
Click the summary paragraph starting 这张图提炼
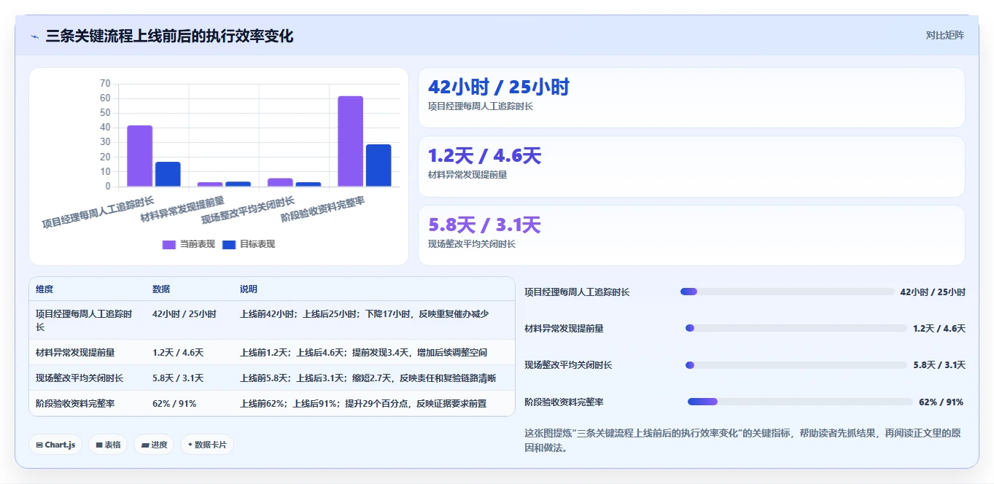[742, 440]
